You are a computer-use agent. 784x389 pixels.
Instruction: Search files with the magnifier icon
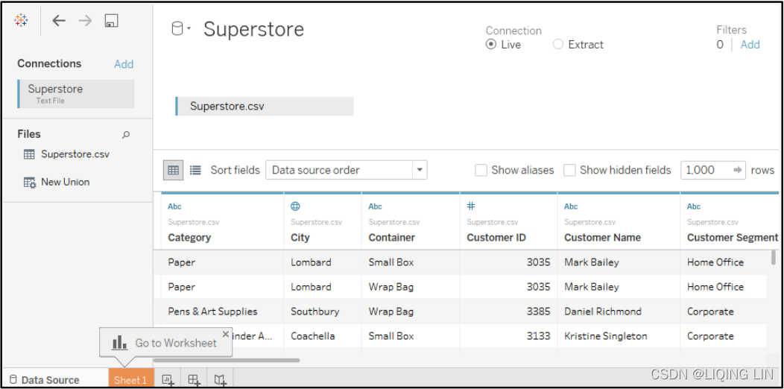click(x=126, y=134)
